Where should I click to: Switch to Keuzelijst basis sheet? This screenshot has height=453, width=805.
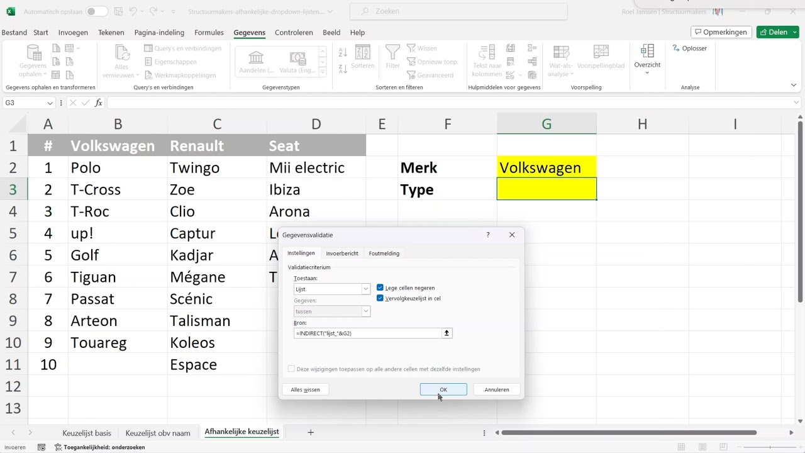pos(87,433)
